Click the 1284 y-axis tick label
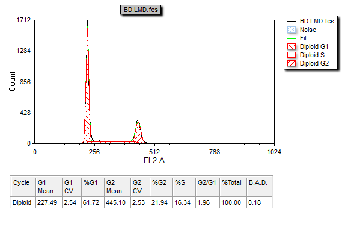Screen dimensions: 348x227 pyautogui.click(x=23, y=51)
